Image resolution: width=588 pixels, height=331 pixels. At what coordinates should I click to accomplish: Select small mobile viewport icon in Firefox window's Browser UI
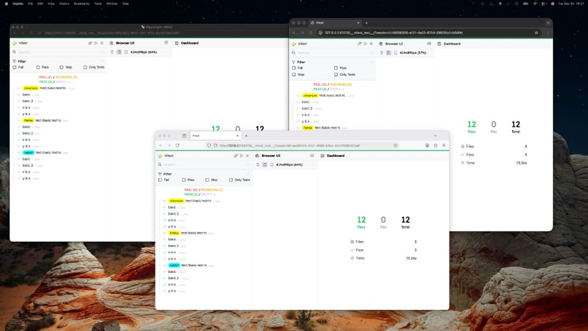tap(258, 165)
